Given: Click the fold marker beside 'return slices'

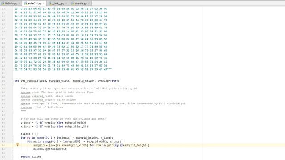Looking at the screenshot, I should [13, 157].
